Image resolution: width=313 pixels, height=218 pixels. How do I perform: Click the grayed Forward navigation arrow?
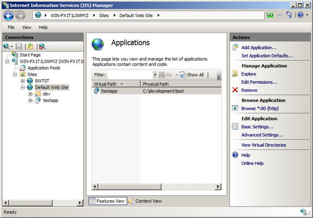pyautogui.click(x=20, y=16)
